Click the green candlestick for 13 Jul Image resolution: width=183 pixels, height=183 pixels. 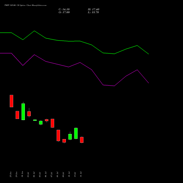[76, 133]
